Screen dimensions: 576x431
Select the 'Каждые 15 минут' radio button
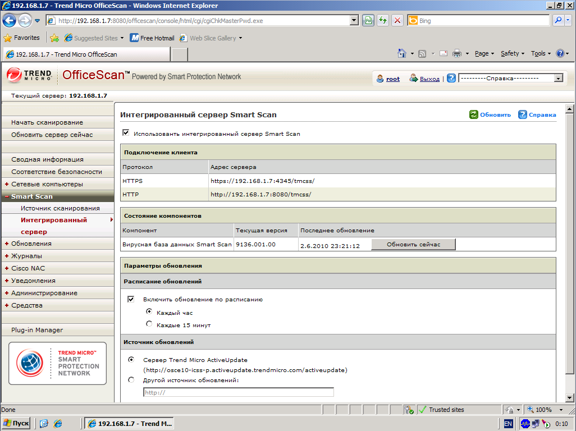point(149,323)
